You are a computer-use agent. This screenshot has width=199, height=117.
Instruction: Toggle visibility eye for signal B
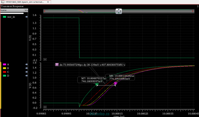pos(26,68)
